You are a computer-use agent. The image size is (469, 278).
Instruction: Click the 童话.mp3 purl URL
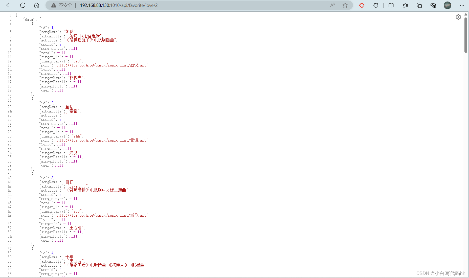(102, 140)
